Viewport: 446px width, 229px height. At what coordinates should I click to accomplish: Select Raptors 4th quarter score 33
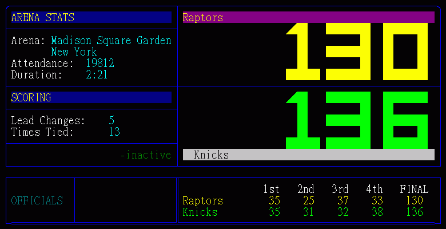click(377, 200)
